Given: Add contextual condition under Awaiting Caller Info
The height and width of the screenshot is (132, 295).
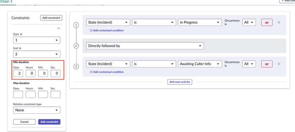Looking at the screenshot, I should coord(107,72).
